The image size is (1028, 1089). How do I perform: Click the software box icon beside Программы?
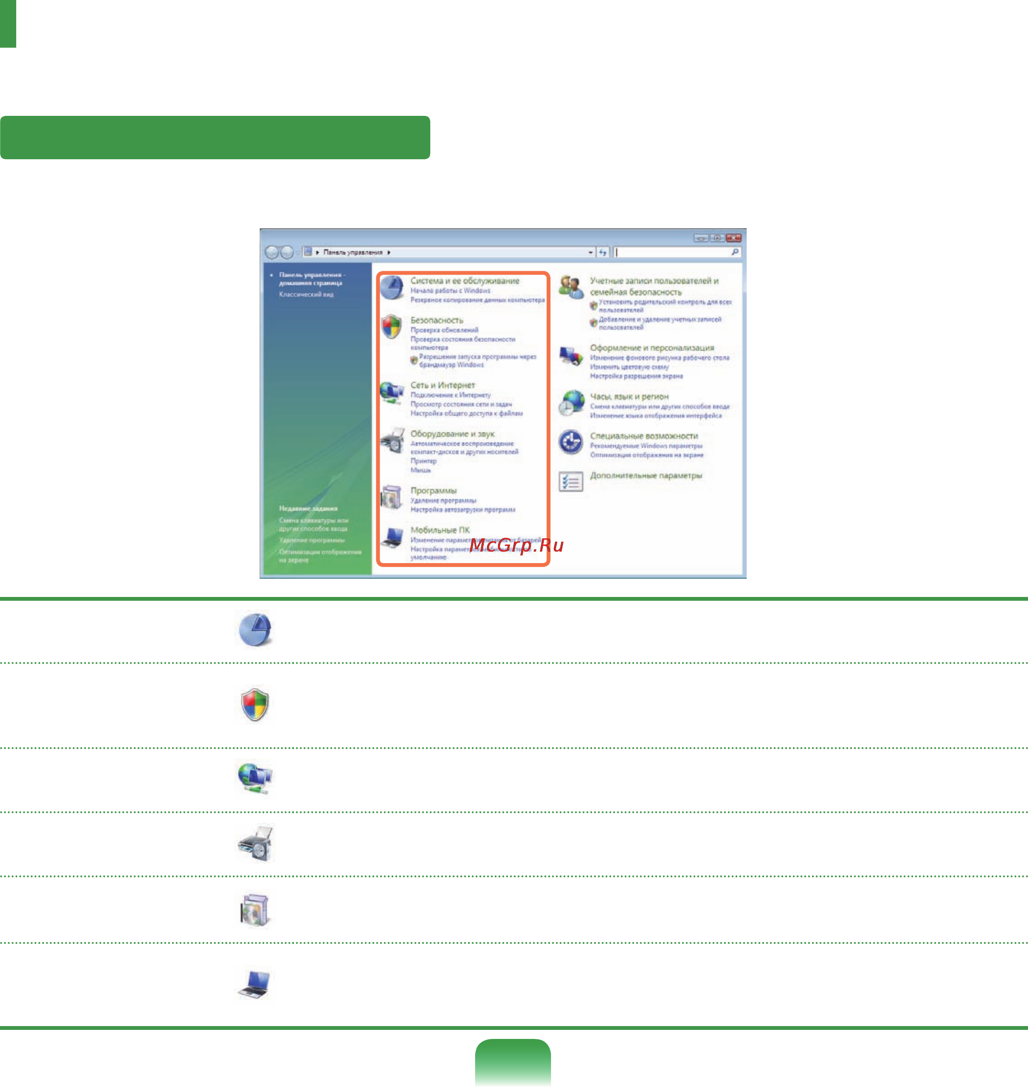(x=392, y=496)
